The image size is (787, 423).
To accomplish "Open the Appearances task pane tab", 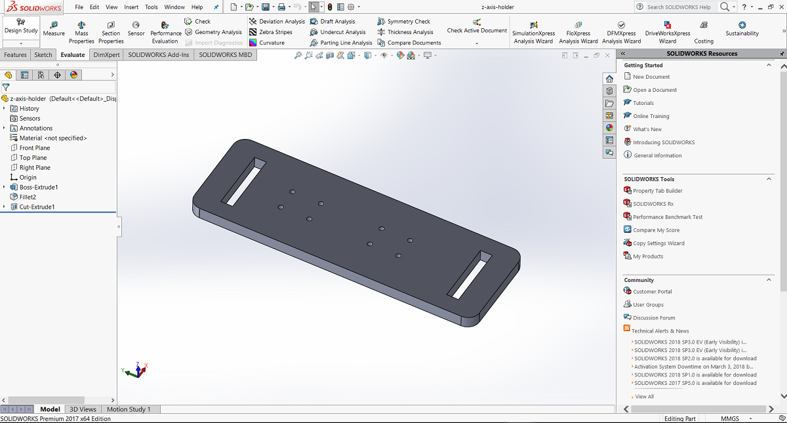I will click(609, 128).
